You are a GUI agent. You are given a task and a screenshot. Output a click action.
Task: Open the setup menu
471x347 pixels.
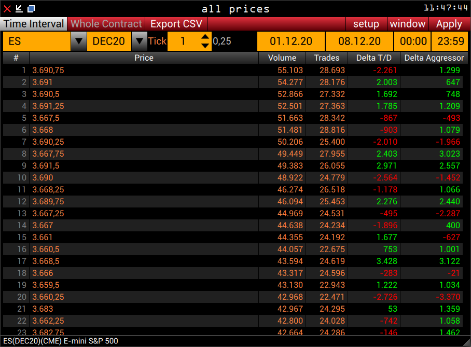(366, 24)
